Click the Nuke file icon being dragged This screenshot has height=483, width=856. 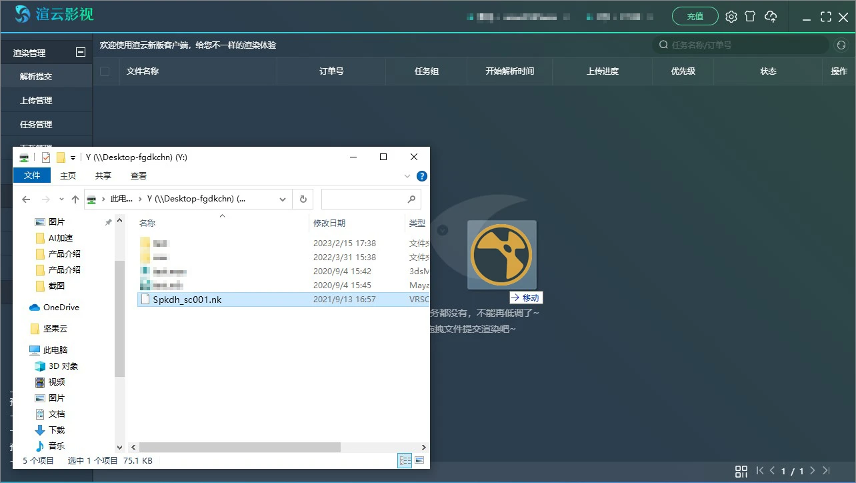coord(501,255)
